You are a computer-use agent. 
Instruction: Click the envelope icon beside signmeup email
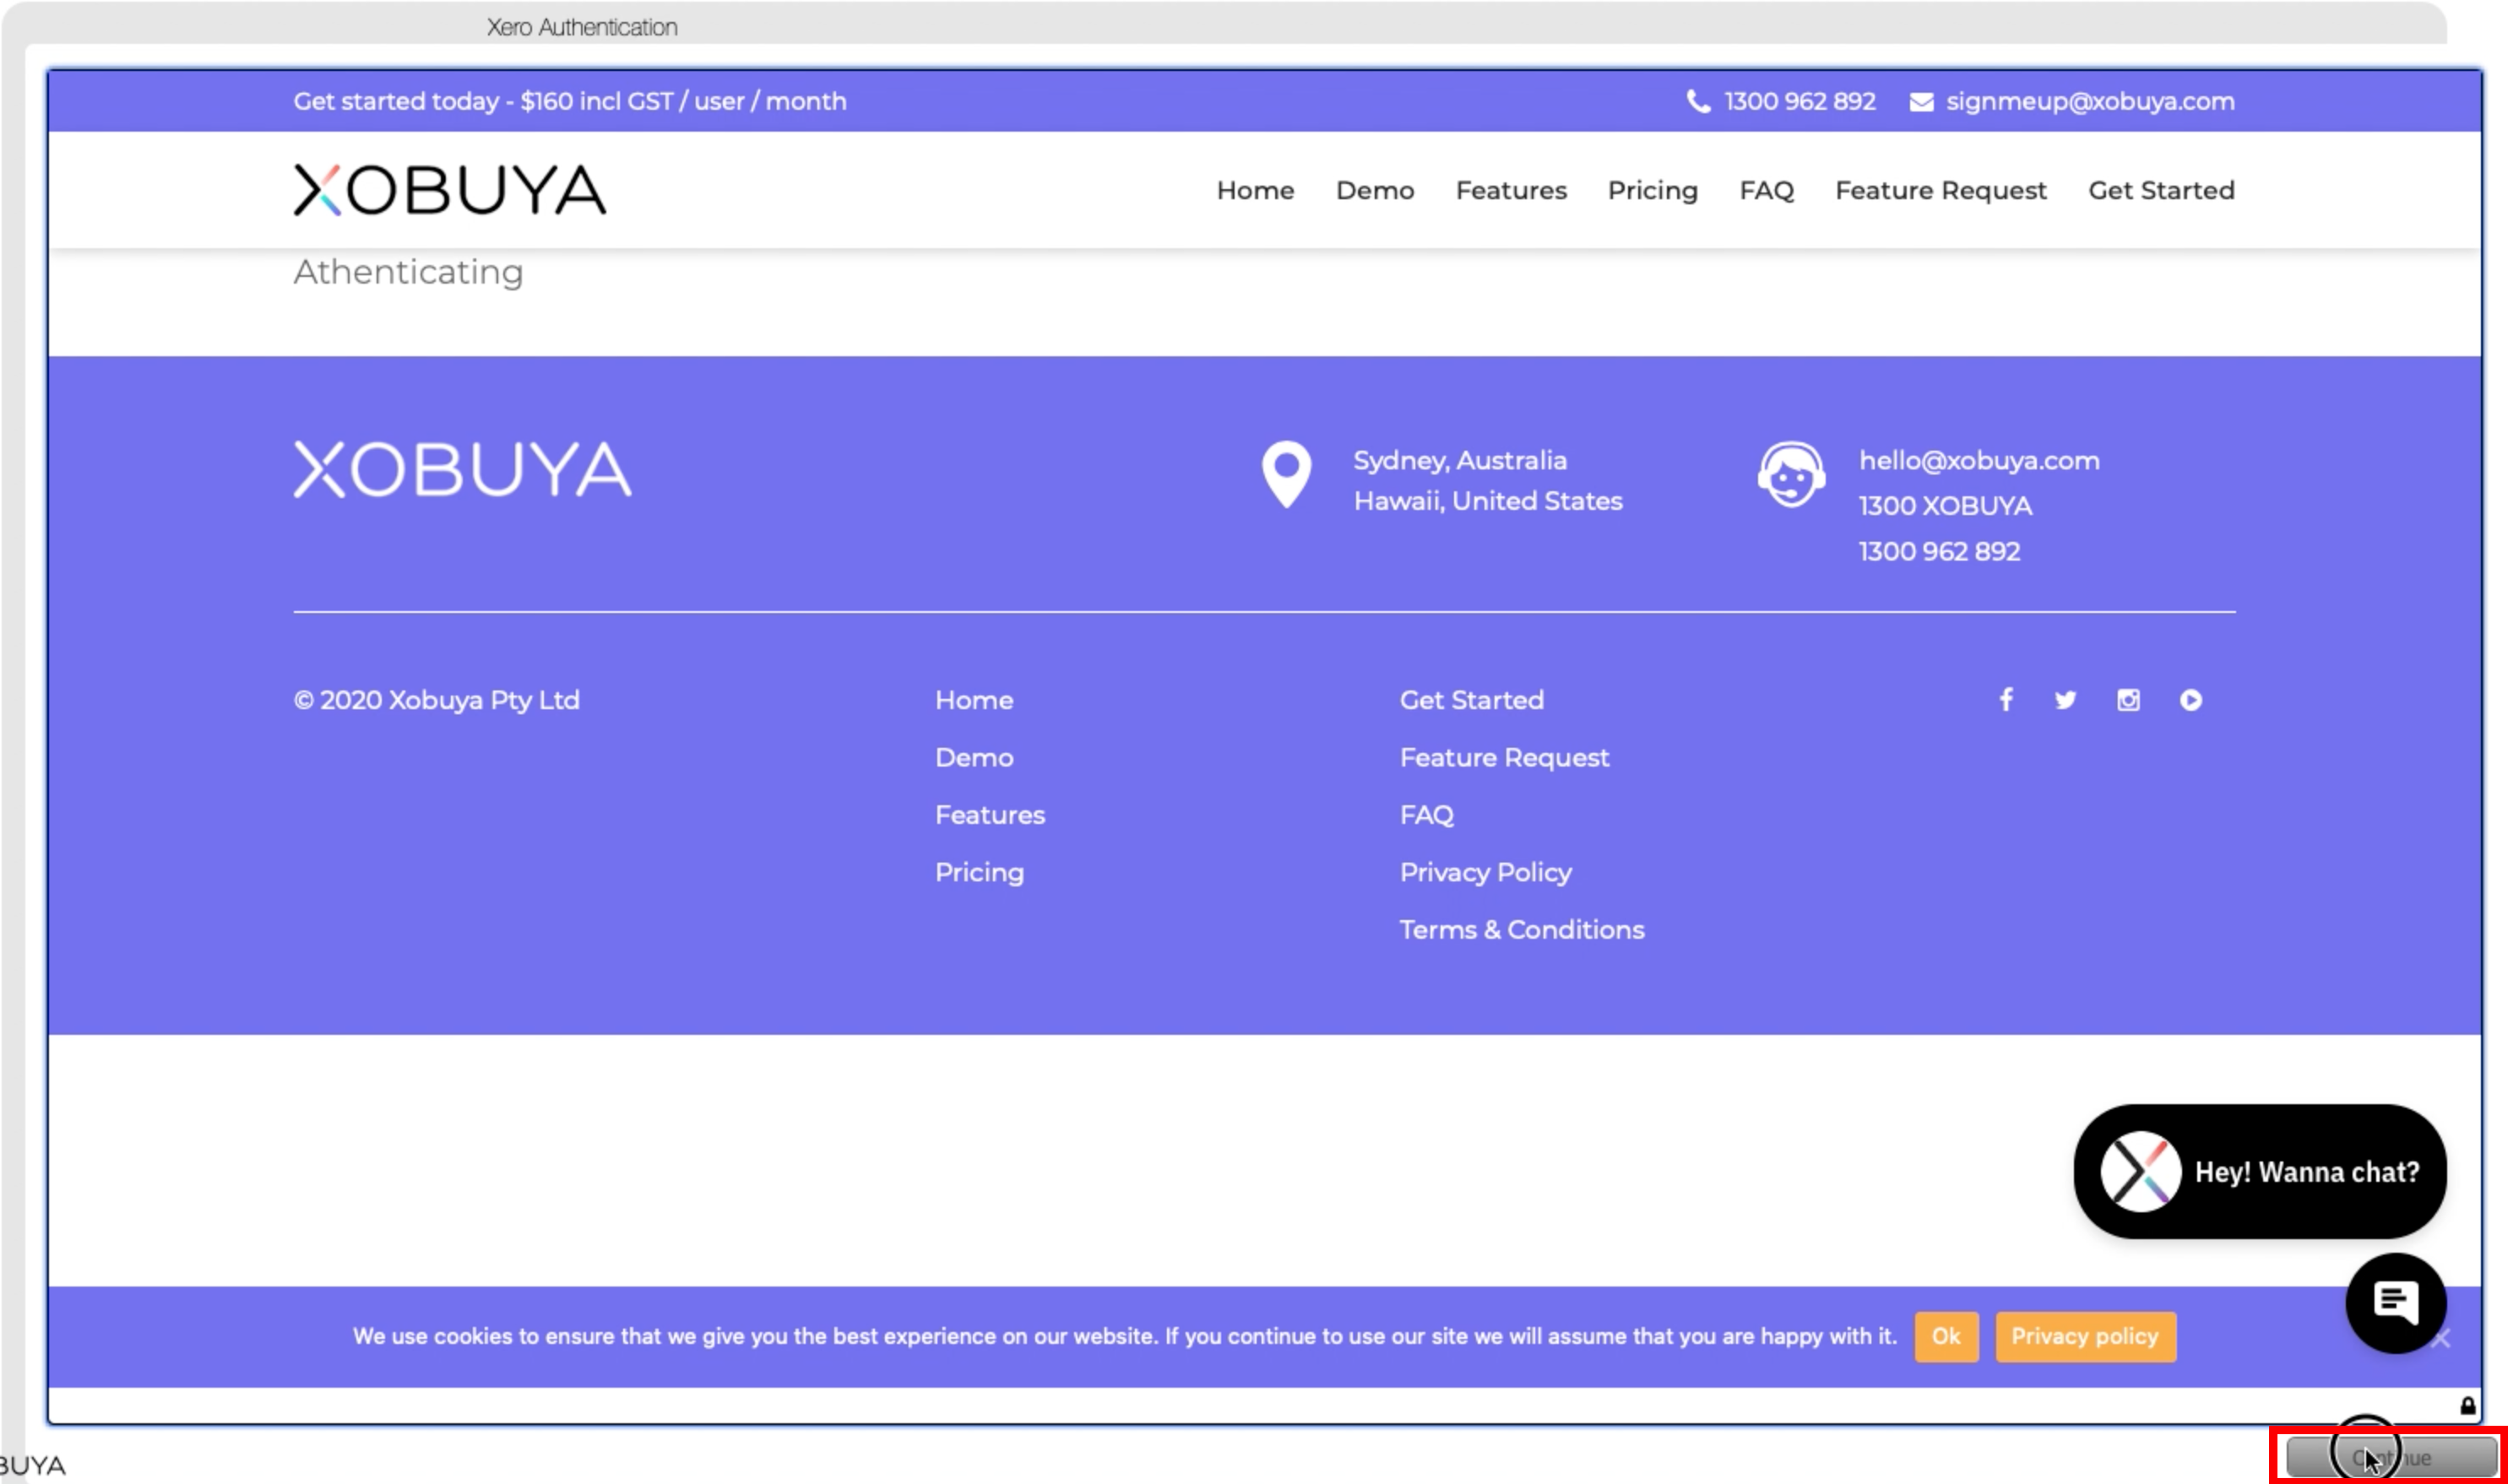pyautogui.click(x=1921, y=102)
